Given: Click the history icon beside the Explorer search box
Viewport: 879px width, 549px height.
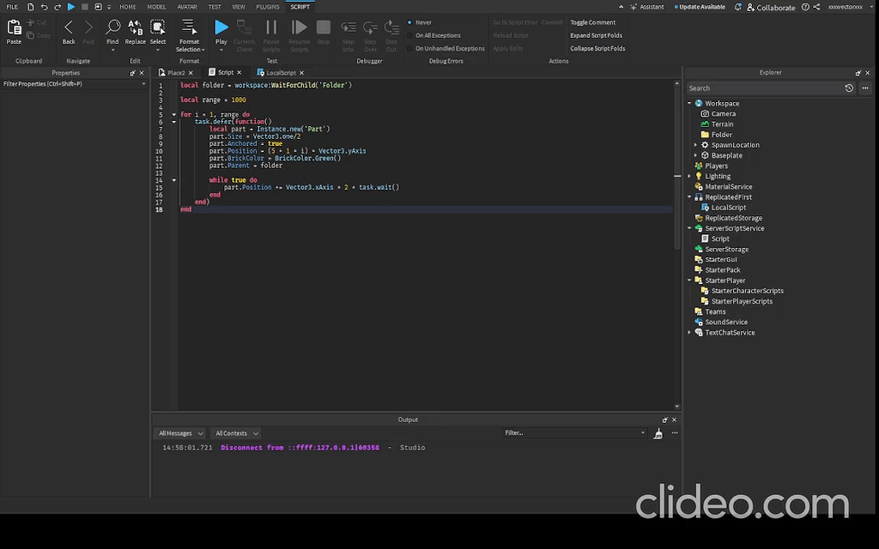Looking at the screenshot, I should [x=849, y=87].
